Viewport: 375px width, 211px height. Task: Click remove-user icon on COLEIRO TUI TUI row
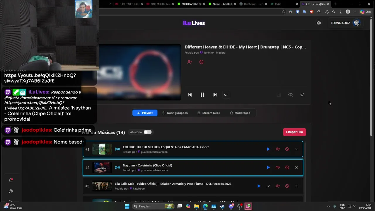click(x=278, y=149)
